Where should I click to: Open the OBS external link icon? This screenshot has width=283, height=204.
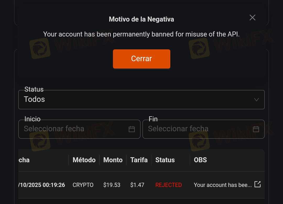click(258, 184)
